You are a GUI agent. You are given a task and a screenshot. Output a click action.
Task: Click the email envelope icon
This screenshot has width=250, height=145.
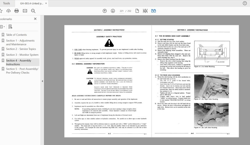tap(25, 11)
